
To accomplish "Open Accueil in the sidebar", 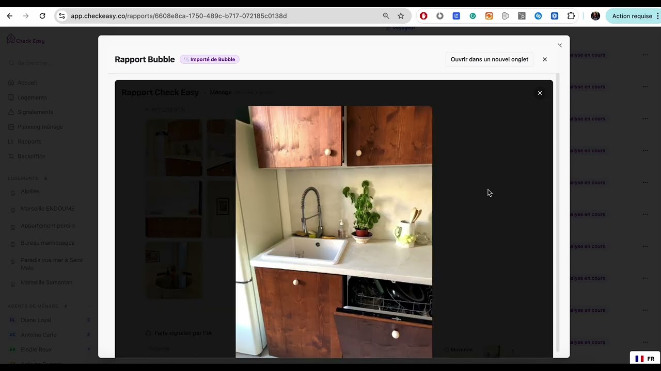I will click(x=27, y=82).
